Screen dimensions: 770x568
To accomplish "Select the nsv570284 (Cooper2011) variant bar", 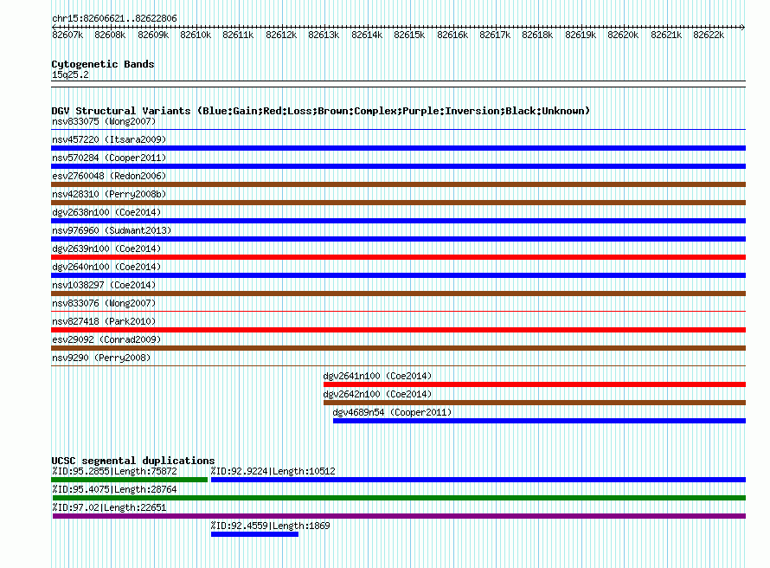I will [398, 166].
